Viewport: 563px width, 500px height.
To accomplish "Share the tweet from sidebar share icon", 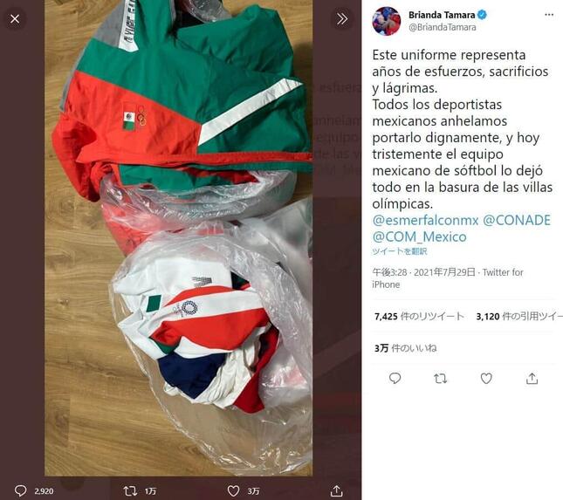I will point(532,379).
